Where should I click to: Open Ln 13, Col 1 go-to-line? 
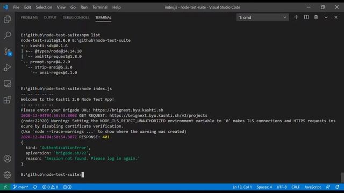click(x=242, y=187)
